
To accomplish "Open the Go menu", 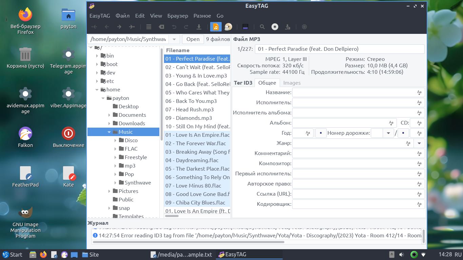I will [220, 16].
